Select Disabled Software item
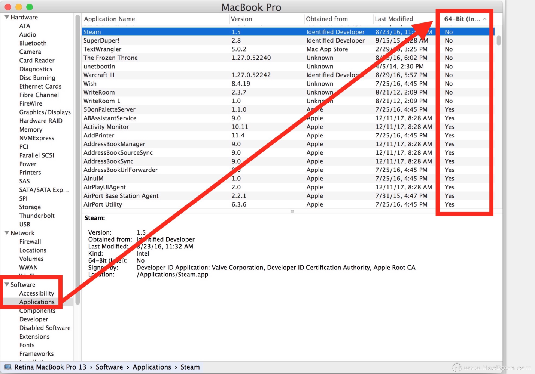This screenshot has height=374, width=535. tap(45, 328)
